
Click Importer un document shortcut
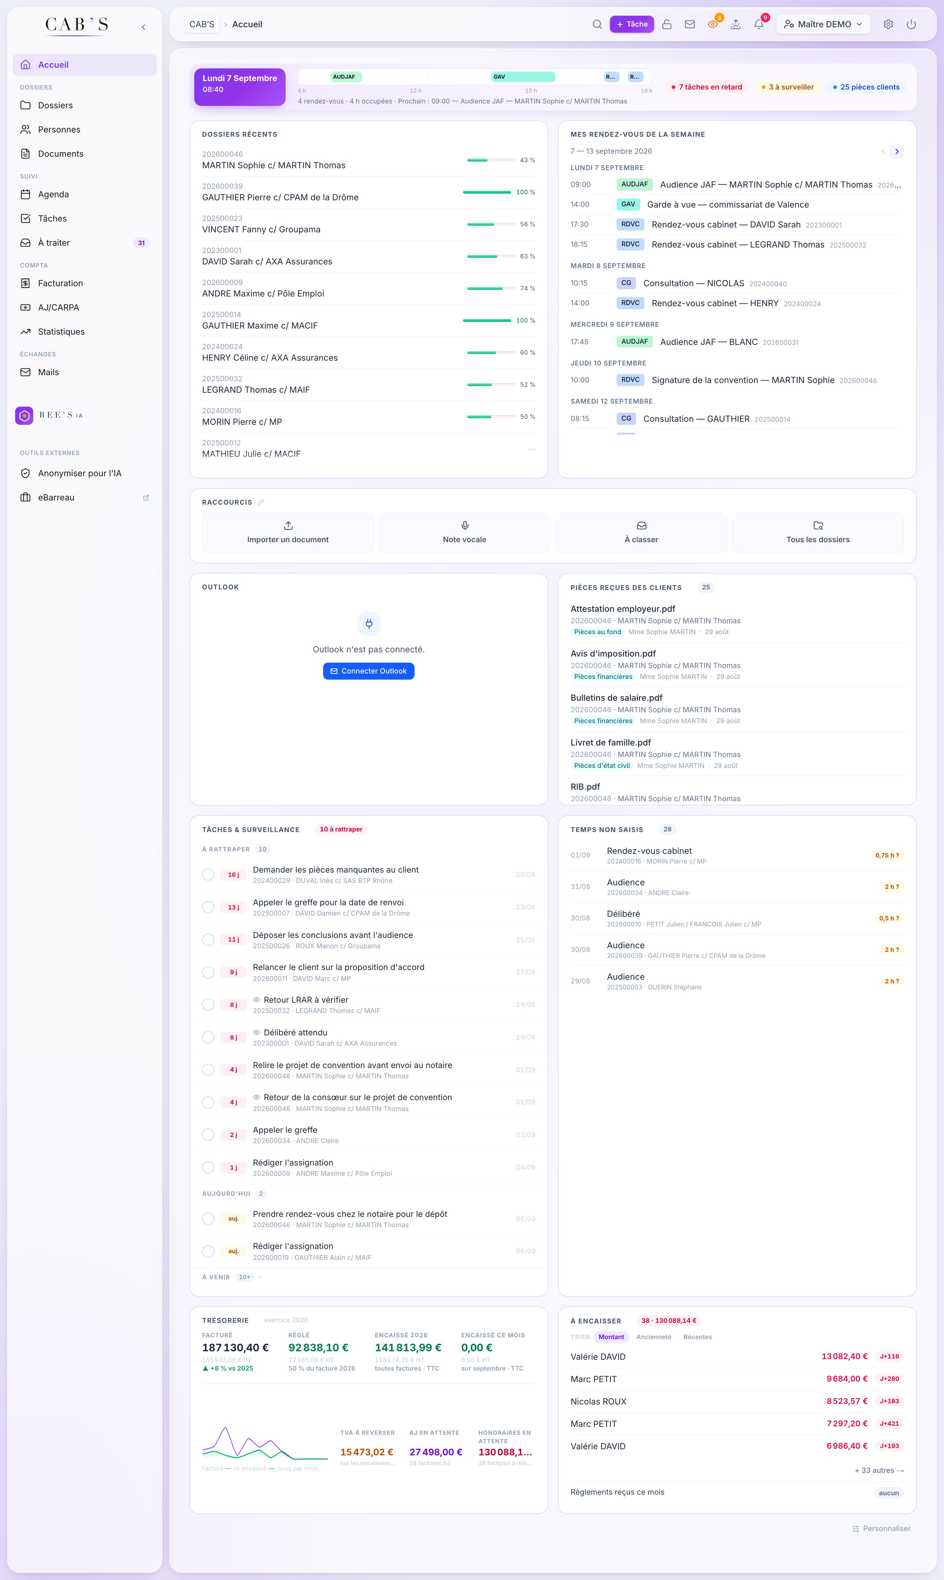(x=287, y=533)
